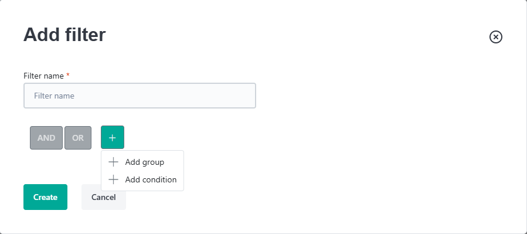Click the Filter name label above the field
The image size is (527, 234).
coord(44,76)
